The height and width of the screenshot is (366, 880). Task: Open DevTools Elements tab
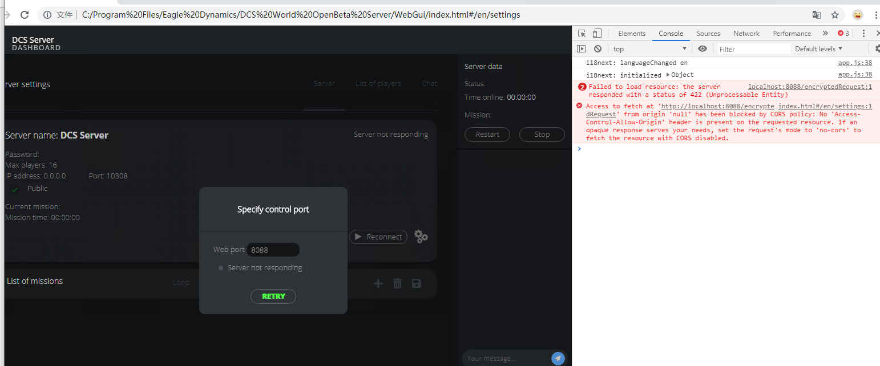pos(632,34)
